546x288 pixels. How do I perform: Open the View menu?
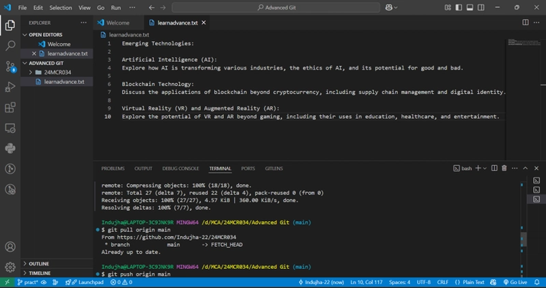point(84,8)
